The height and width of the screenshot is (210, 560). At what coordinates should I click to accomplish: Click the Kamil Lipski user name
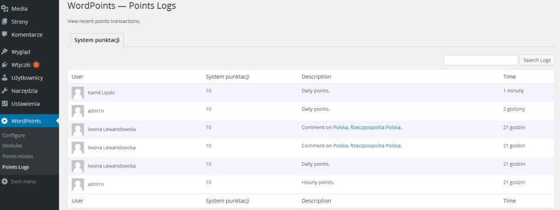pyautogui.click(x=101, y=93)
